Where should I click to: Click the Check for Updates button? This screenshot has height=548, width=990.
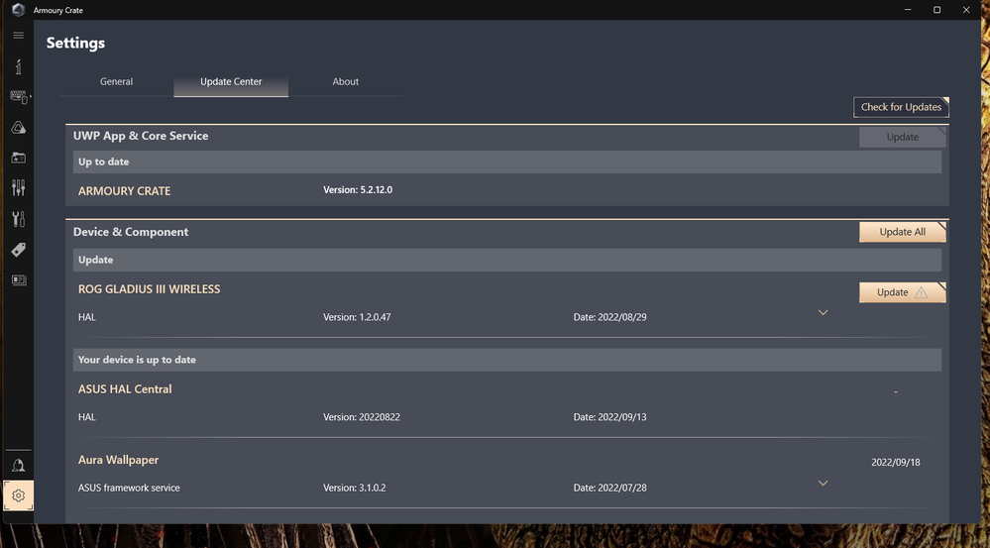(901, 107)
